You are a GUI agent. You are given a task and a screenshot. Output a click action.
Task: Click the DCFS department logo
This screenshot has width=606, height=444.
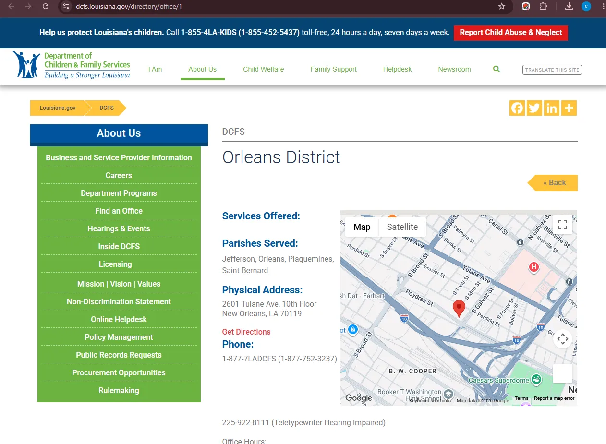pos(72,65)
